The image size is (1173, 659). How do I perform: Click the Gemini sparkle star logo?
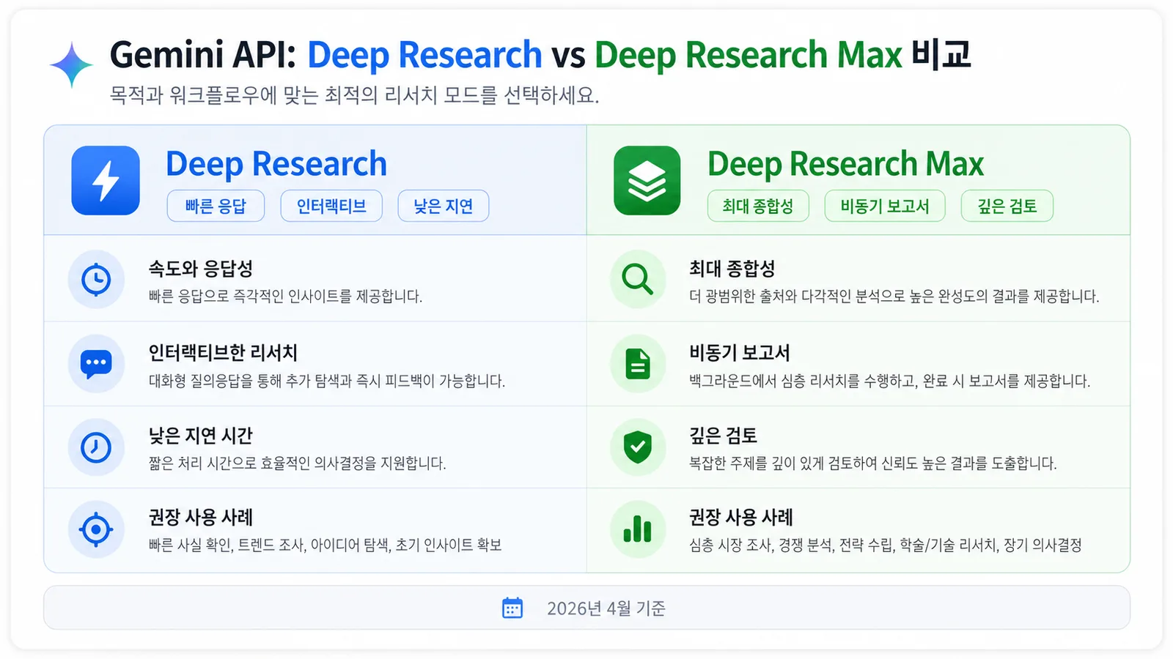click(x=71, y=65)
